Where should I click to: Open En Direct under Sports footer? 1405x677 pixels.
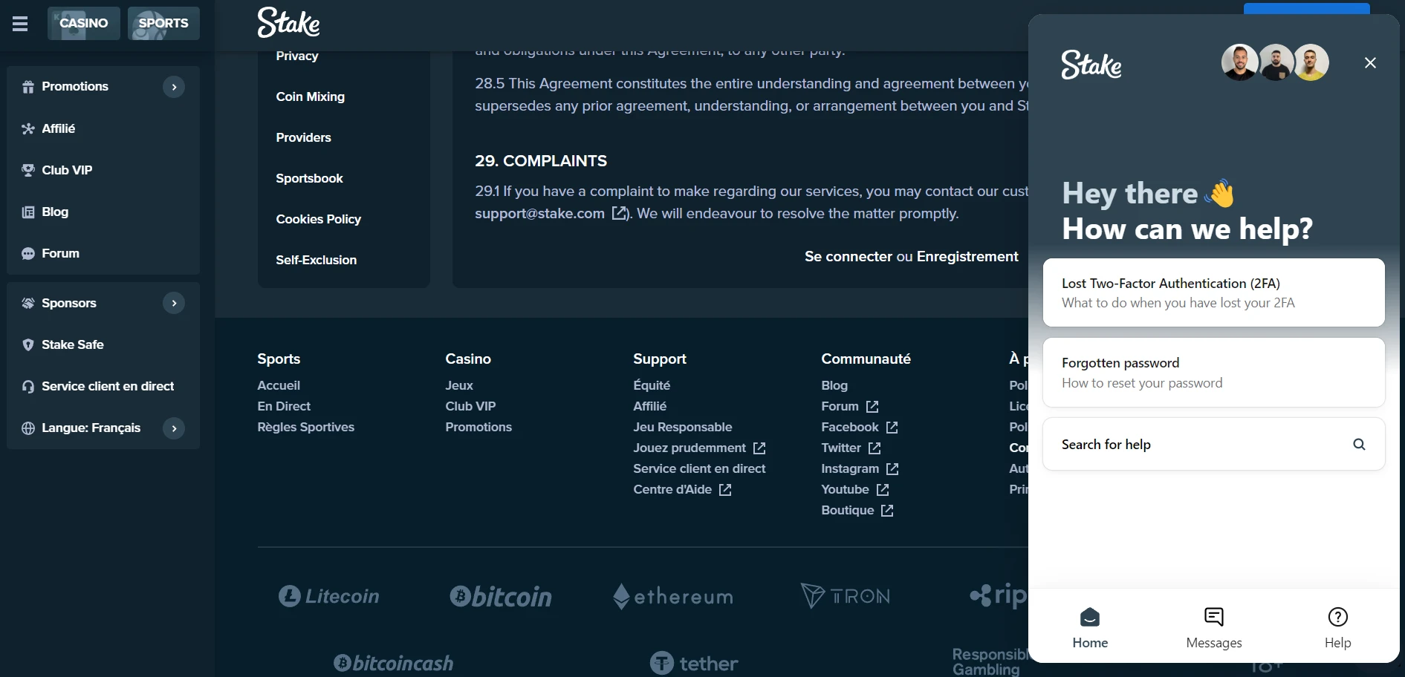pos(284,406)
